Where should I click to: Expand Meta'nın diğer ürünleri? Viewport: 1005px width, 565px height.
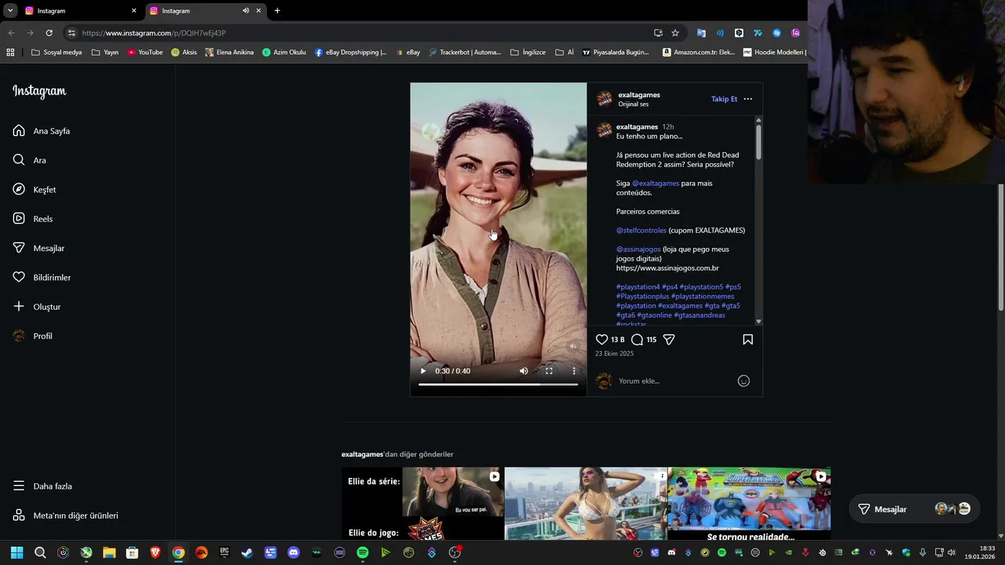coord(64,516)
